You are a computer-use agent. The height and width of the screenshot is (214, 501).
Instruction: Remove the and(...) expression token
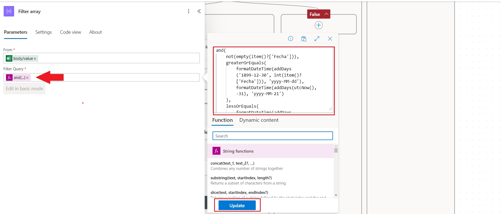pyautogui.click(x=27, y=78)
